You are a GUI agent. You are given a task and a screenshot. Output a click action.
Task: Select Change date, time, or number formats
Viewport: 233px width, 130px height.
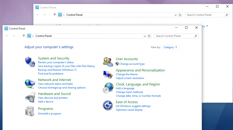(x=139, y=96)
